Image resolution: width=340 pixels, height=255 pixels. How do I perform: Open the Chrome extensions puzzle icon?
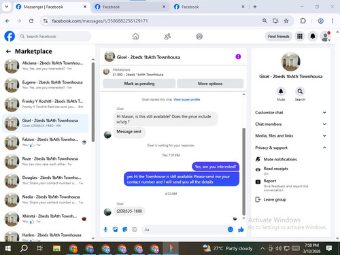pos(303,21)
